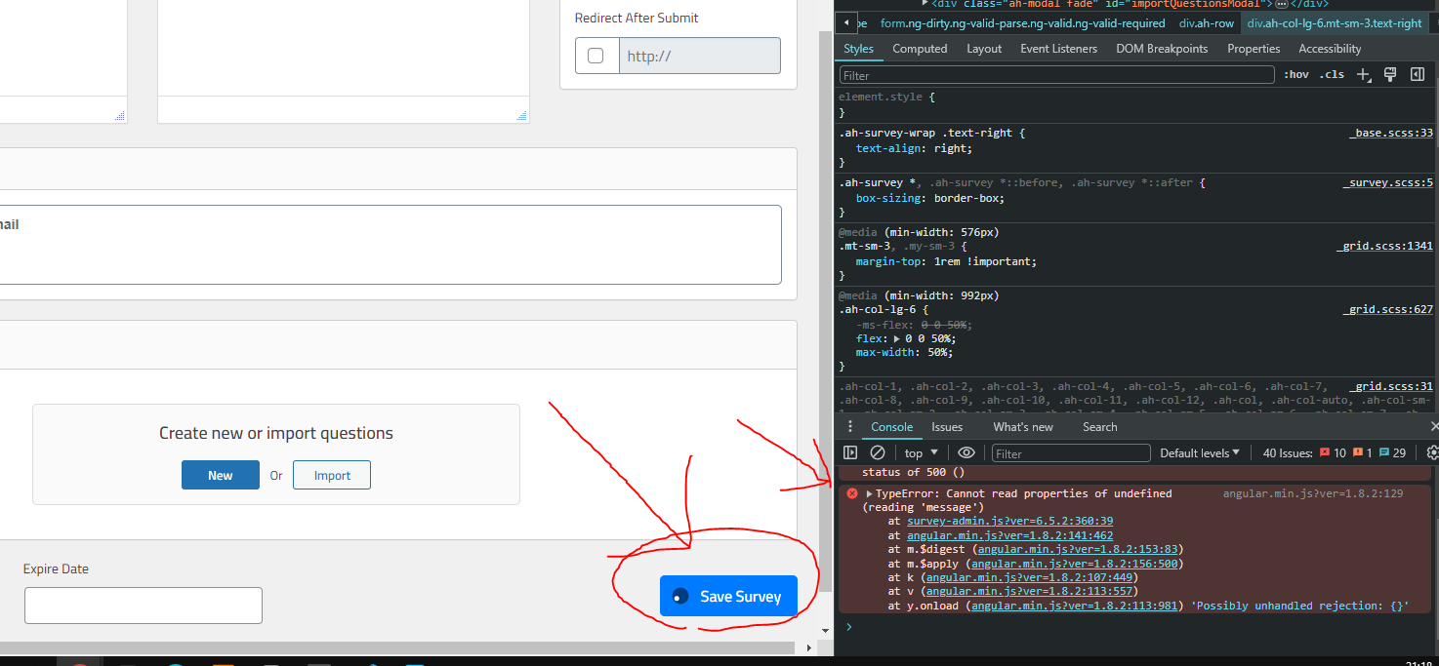The width and height of the screenshot is (1439, 666).
Task: Click the Expire Date input field
Action: 144,606
